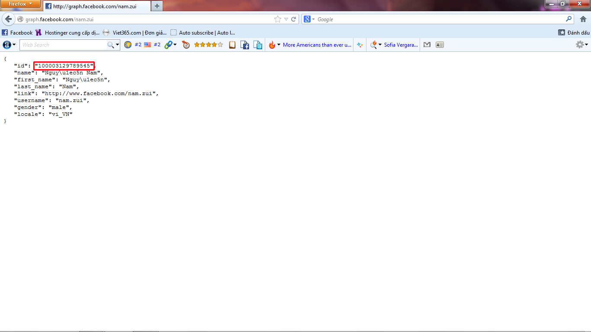Open the URL history dropdown arrow

point(286,19)
